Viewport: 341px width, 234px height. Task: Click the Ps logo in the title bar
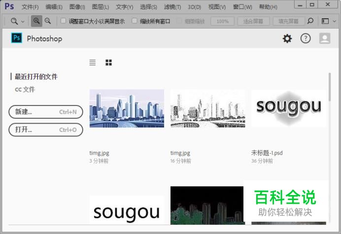click(x=9, y=6)
